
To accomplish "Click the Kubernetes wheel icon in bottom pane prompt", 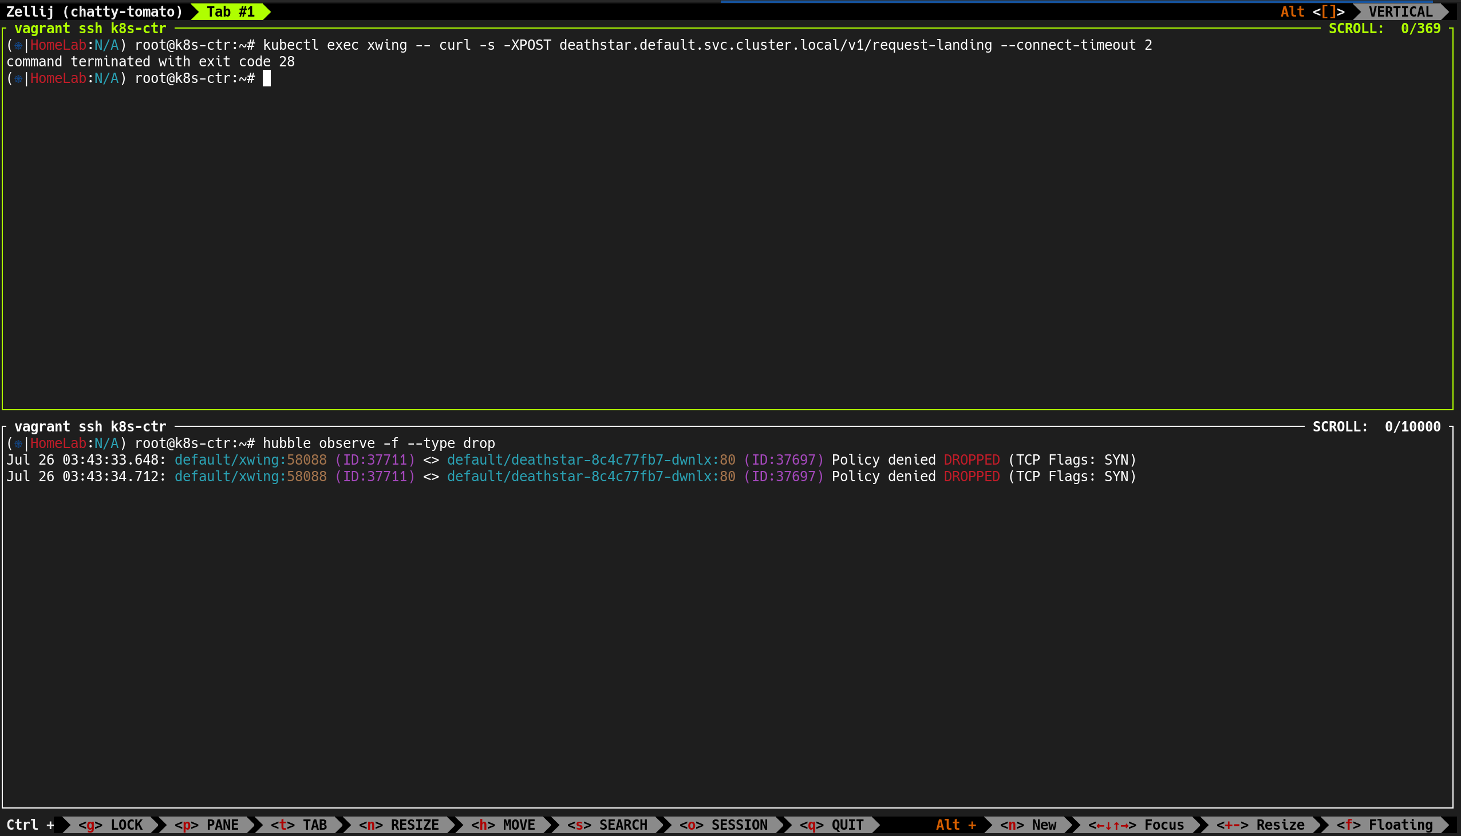I will (x=18, y=443).
